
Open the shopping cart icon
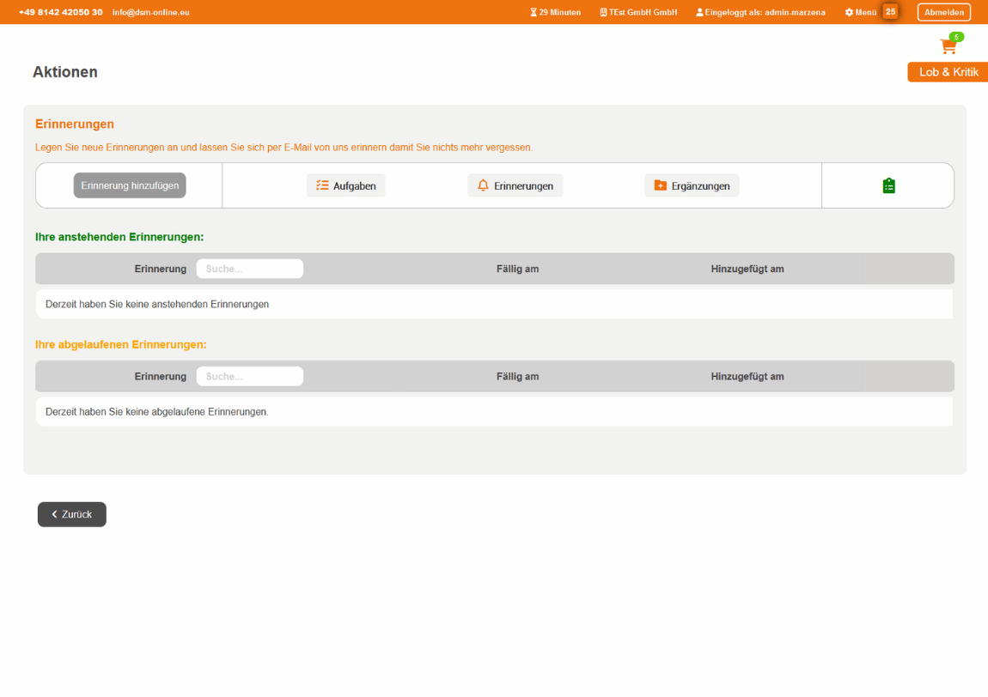[x=948, y=47]
